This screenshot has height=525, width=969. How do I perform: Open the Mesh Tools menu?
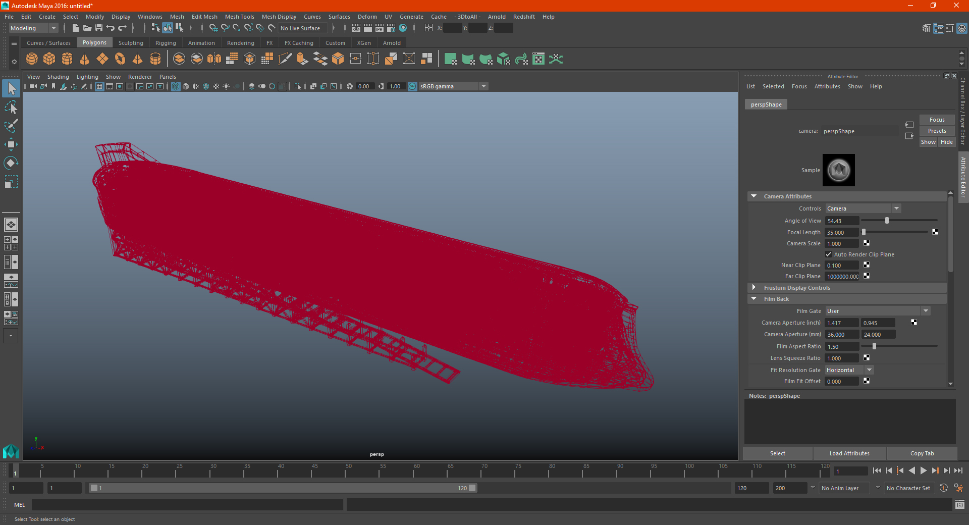(239, 17)
